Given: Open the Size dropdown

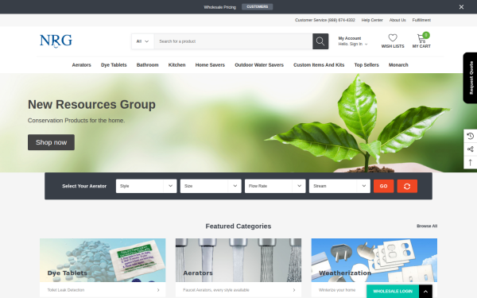Looking at the screenshot, I should click(211, 186).
